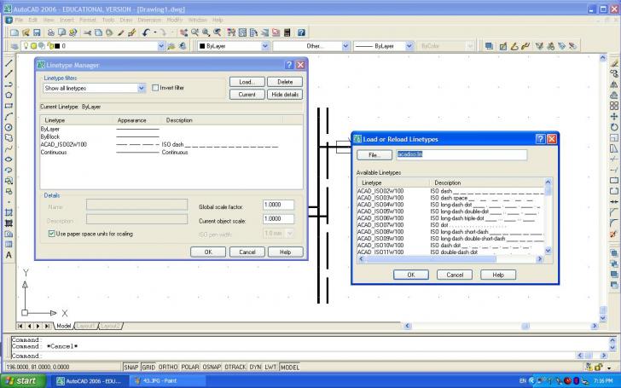Click the File... button in Load Linetypes

374,155
